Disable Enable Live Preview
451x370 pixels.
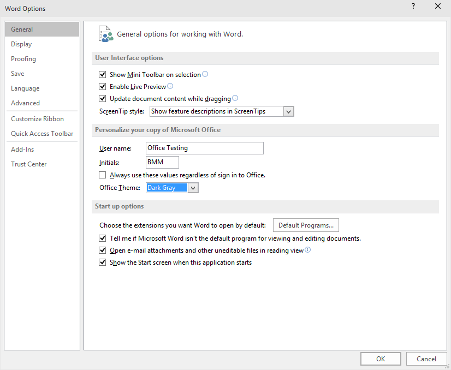coord(102,86)
